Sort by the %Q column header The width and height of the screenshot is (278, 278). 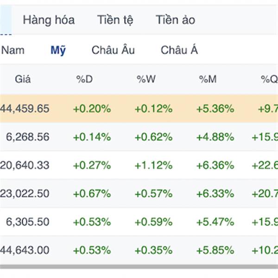point(269,79)
